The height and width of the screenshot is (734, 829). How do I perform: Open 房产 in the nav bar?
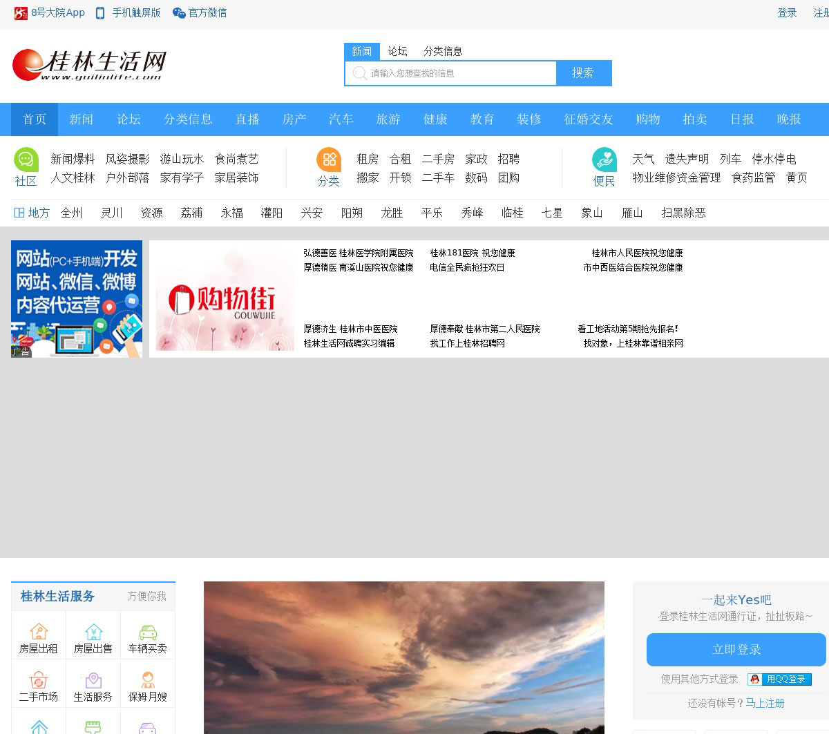coord(294,119)
